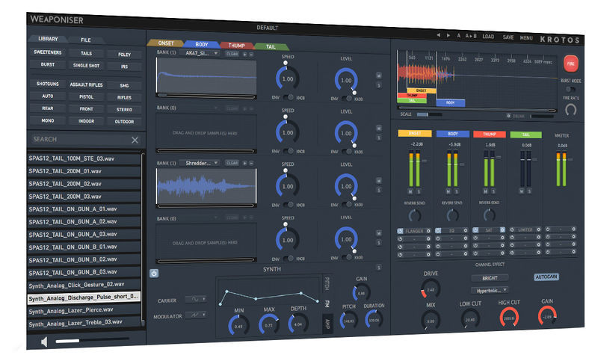
Task: Click the Shredder waveform display
Action: (206, 186)
